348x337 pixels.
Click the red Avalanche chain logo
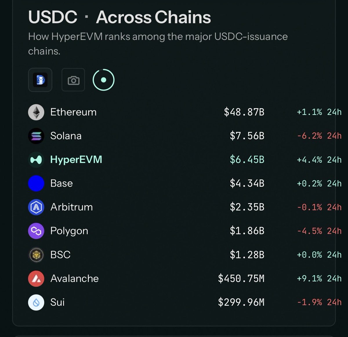pos(36,278)
